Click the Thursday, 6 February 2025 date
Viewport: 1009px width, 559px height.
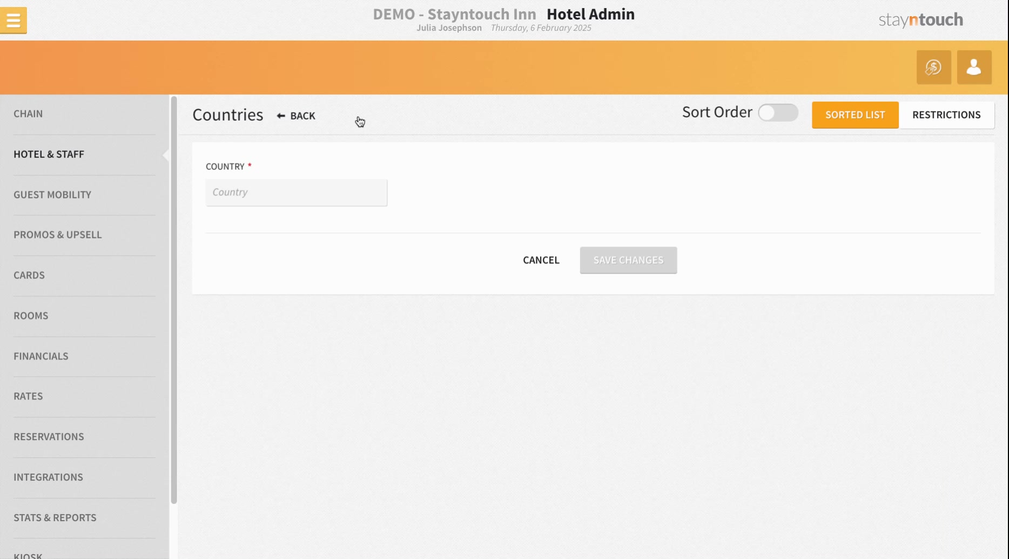point(541,28)
